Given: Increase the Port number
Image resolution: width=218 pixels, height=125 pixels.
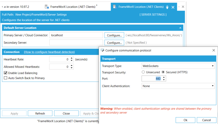Looking at the screenshot, I should (x=164, y=77).
